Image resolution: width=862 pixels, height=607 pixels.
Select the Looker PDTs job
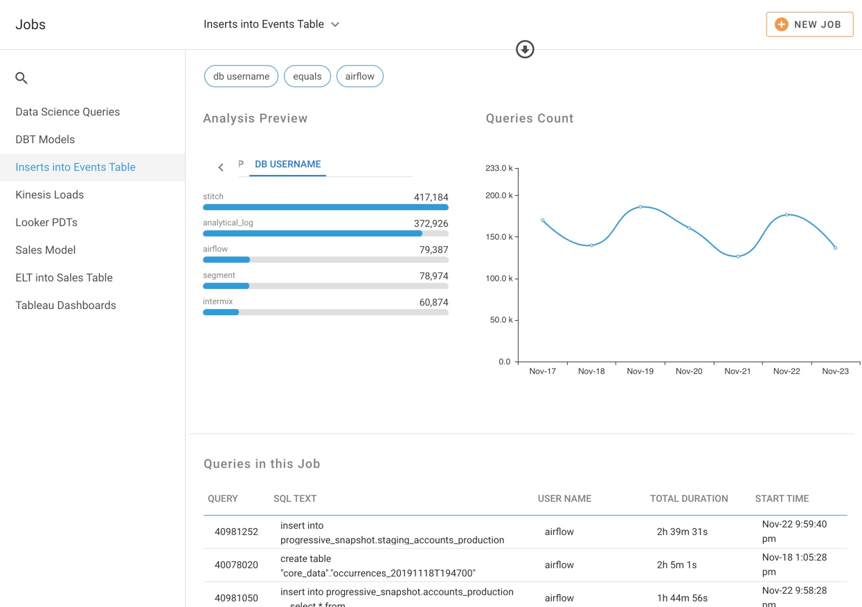(x=46, y=223)
